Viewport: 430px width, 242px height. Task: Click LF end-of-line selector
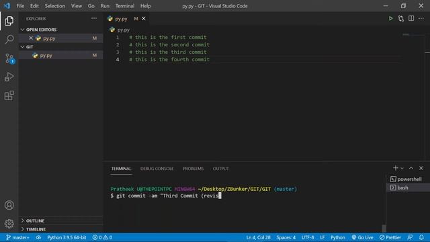pyautogui.click(x=322, y=237)
